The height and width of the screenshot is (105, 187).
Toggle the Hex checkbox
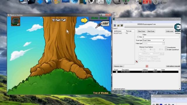coord(138,37)
